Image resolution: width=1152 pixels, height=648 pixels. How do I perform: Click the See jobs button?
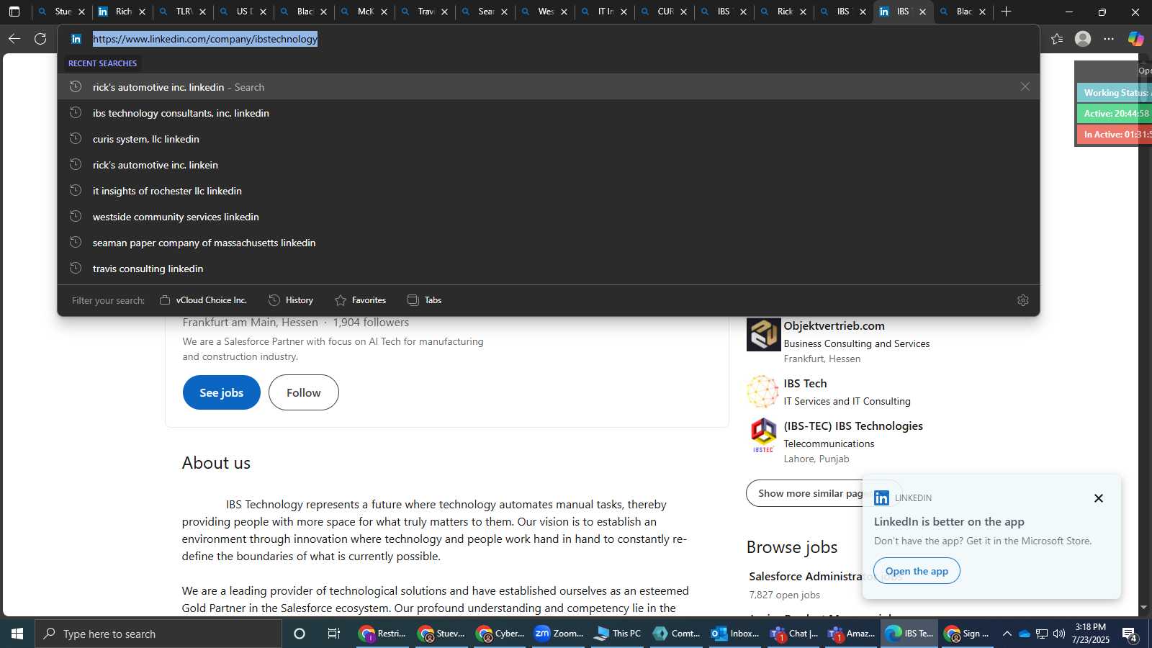tap(222, 392)
